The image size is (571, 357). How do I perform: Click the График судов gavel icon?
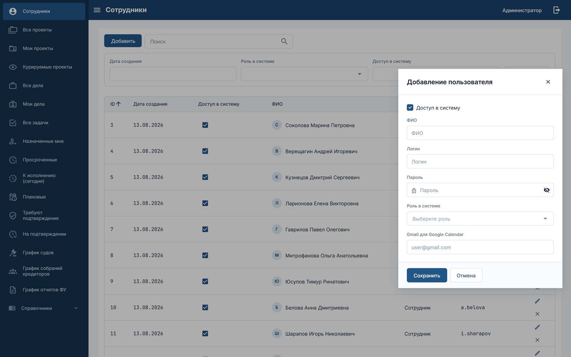tap(13, 253)
